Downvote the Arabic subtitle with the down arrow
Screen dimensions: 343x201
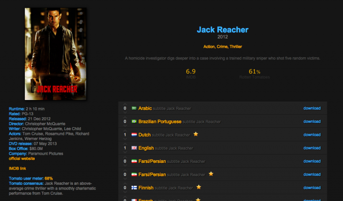pos(125,112)
